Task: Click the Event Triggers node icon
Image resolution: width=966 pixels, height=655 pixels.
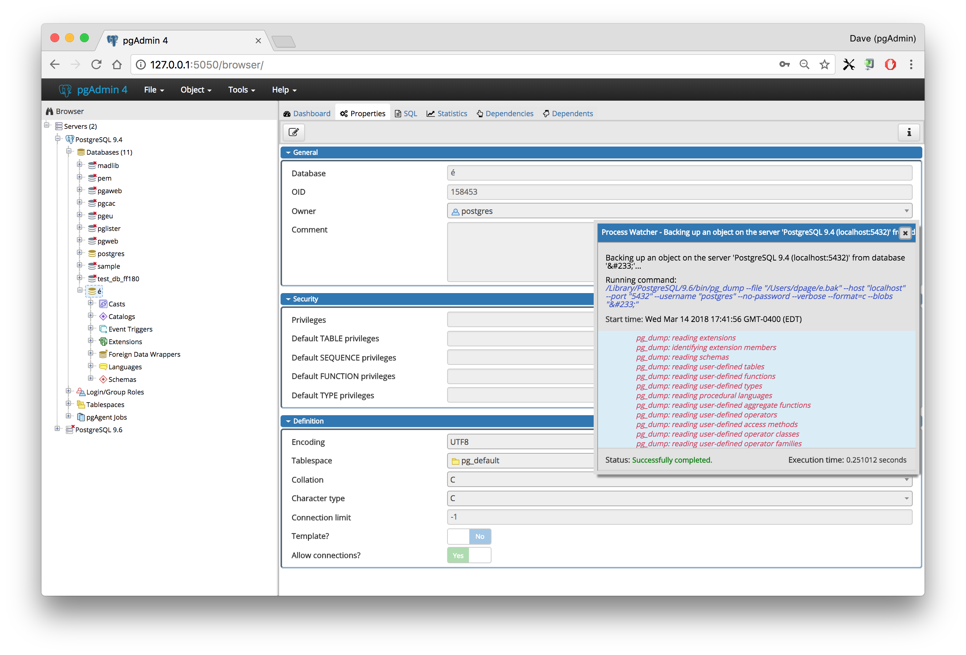Action: 103,329
